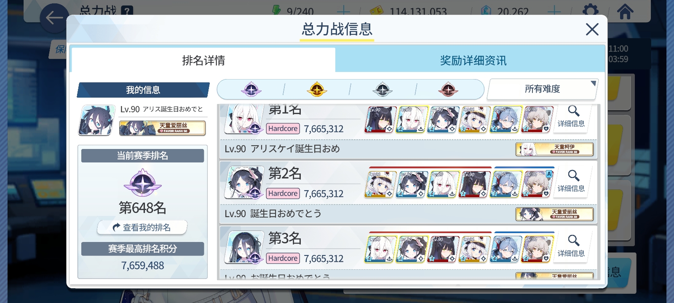This screenshot has width=674, height=303.
Task: Click the 查看我的排名 button
Action: [142, 227]
